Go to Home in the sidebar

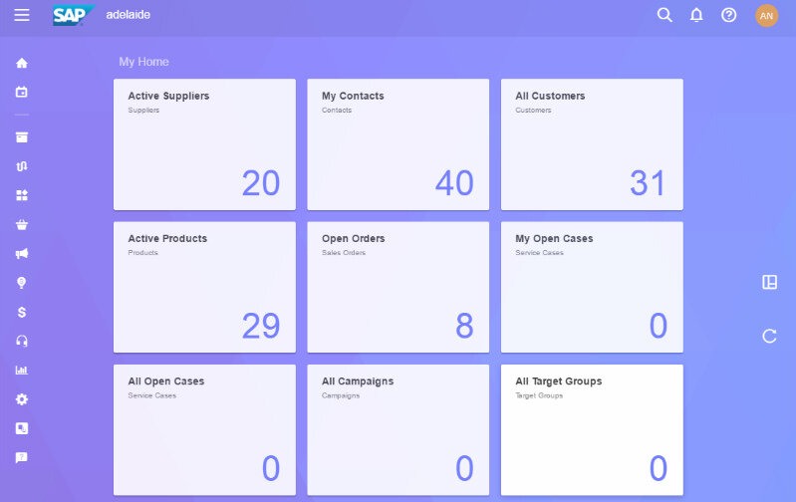point(22,63)
